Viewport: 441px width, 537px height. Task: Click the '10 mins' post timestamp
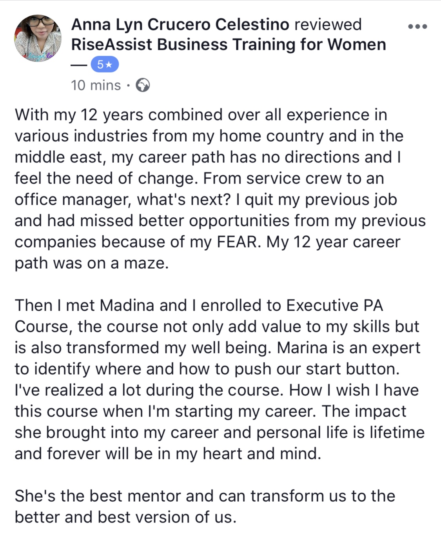pos(96,85)
